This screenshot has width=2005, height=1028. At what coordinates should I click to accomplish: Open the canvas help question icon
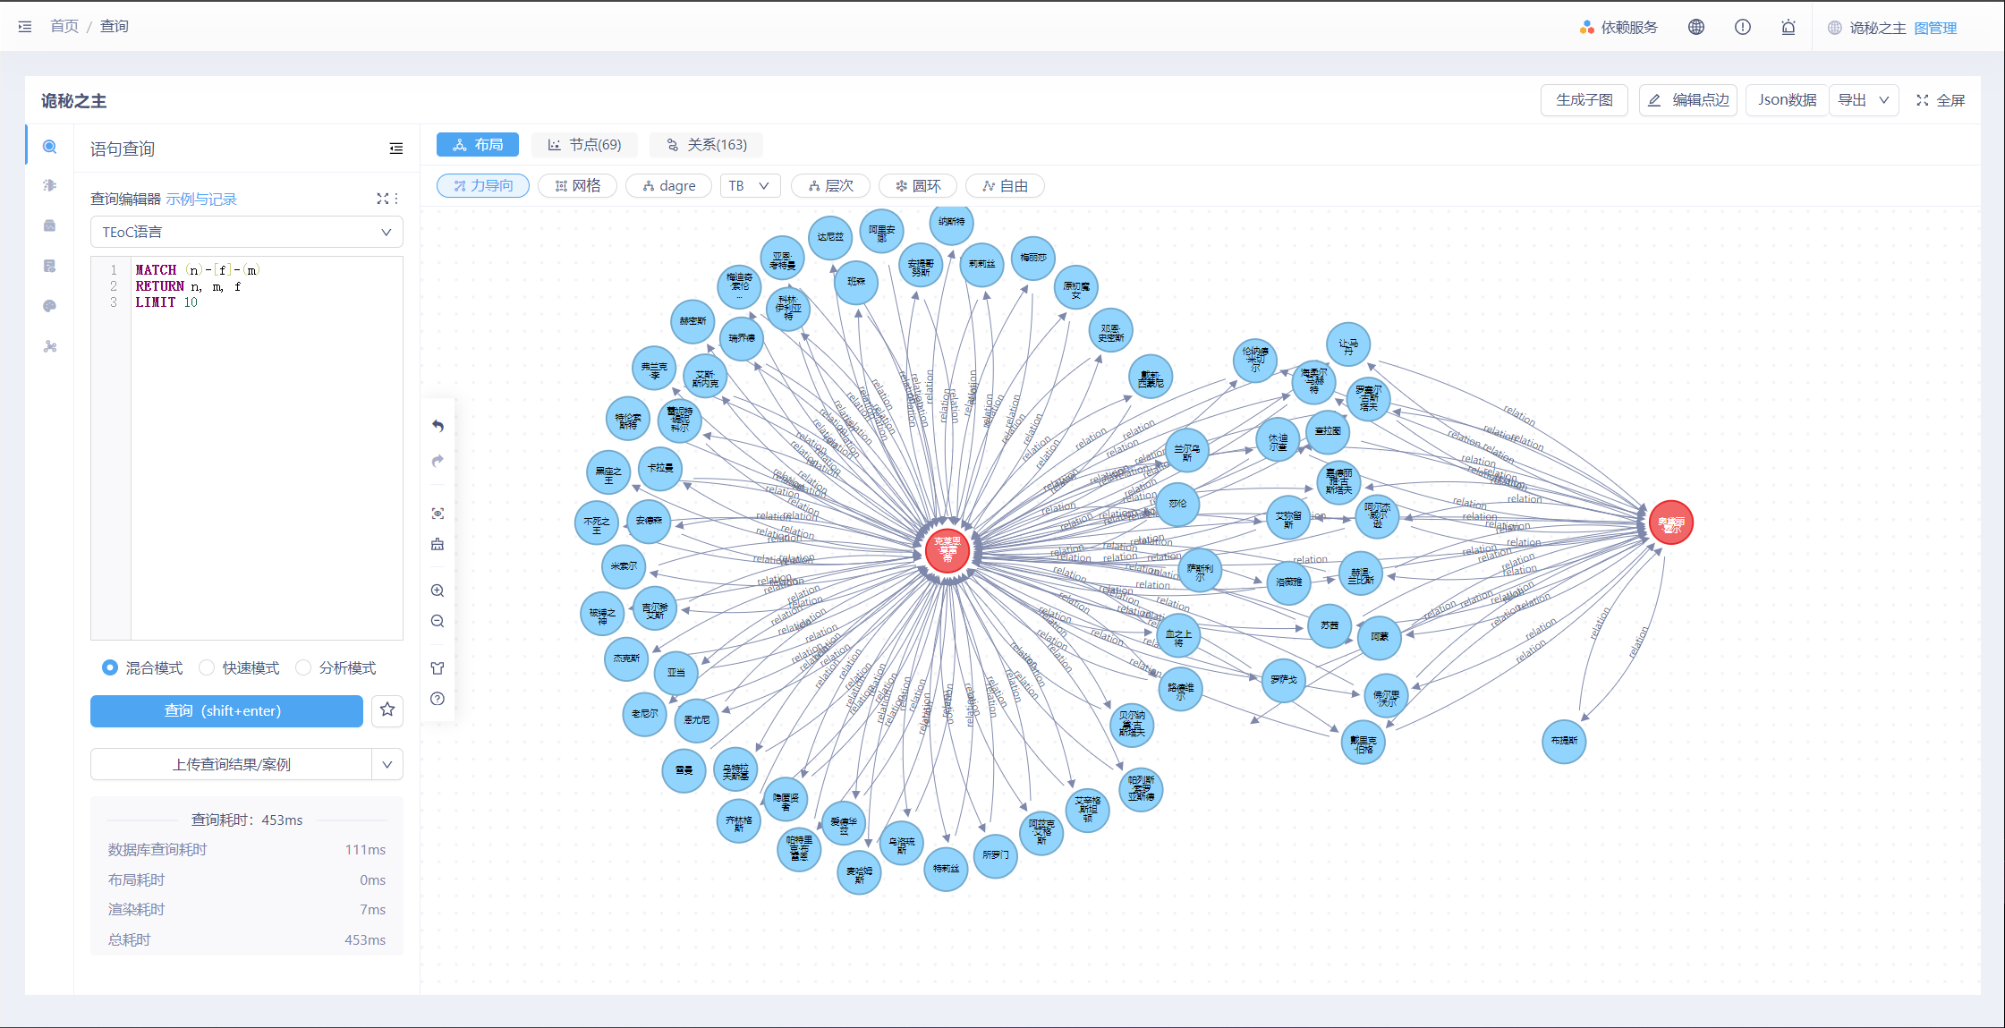pyautogui.click(x=438, y=699)
